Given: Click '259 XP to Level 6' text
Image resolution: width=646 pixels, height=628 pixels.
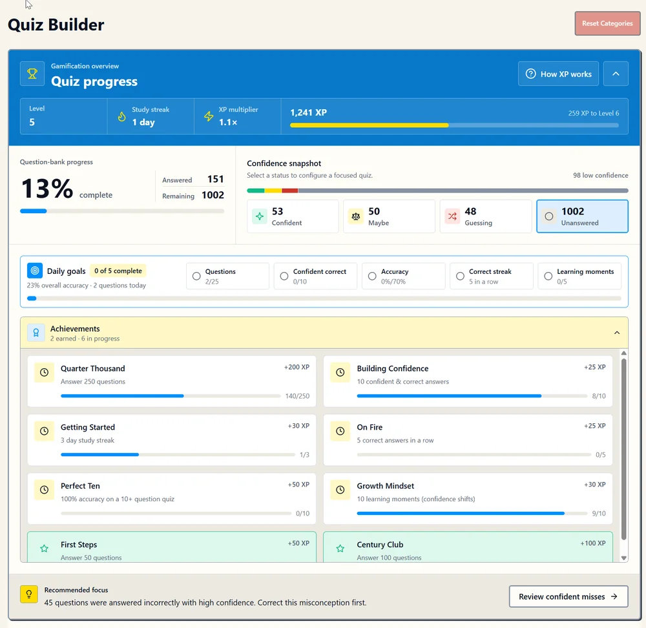Looking at the screenshot, I should pyautogui.click(x=593, y=113).
